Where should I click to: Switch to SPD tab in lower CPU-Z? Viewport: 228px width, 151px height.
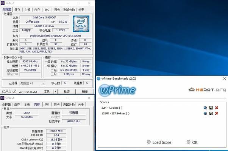47,105
